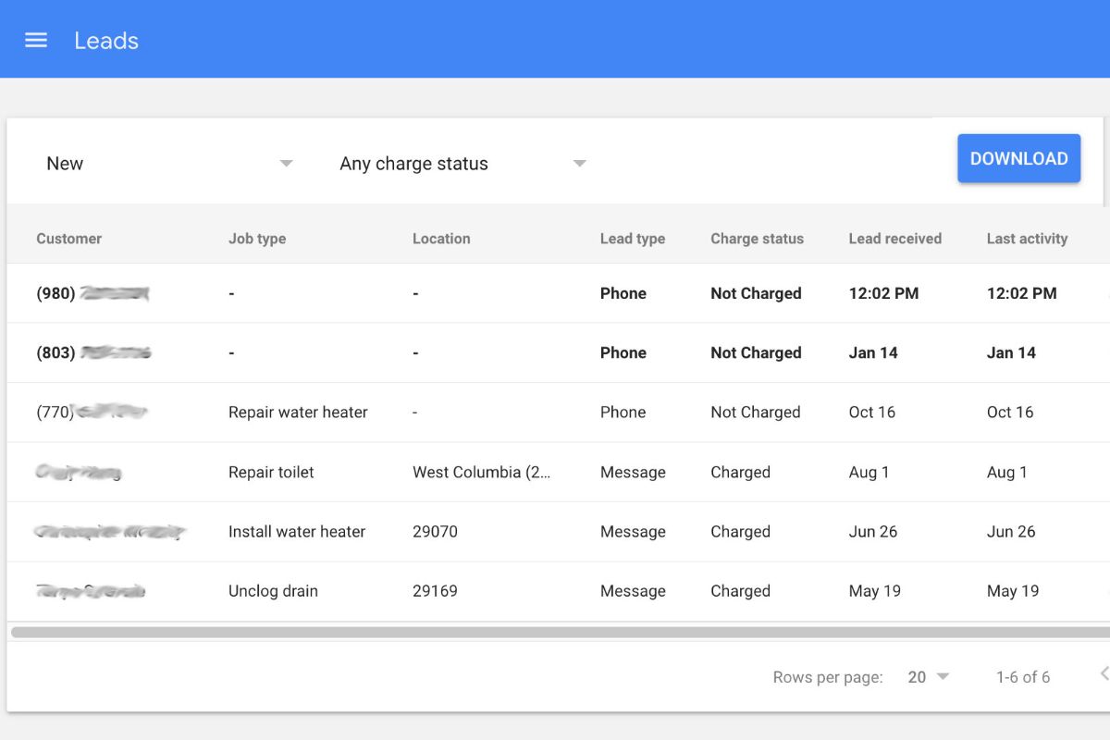
Task: Open the New leads filter dropdown
Action: point(166,163)
